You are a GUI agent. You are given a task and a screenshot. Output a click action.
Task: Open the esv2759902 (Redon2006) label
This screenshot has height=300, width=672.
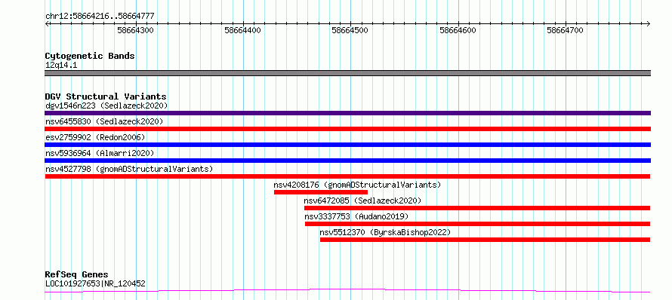95,137
